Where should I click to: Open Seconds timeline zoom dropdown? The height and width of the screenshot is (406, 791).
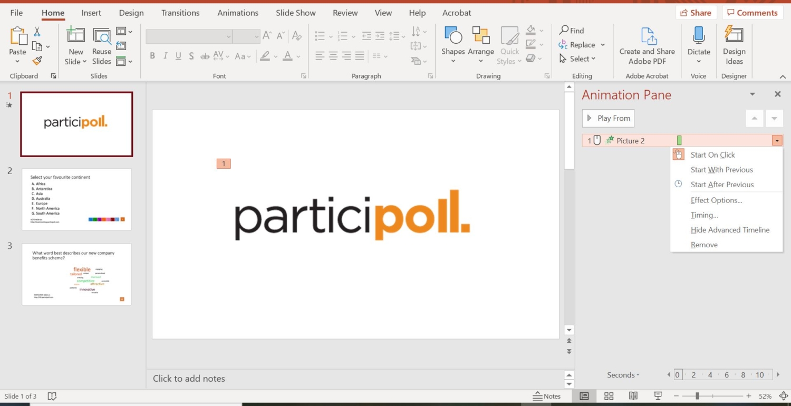pyautogui.click(x=623, y=375)
